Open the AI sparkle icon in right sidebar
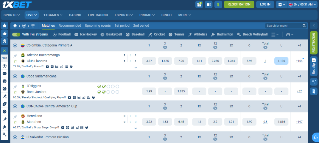319x143 pixels. coord(314,82)
